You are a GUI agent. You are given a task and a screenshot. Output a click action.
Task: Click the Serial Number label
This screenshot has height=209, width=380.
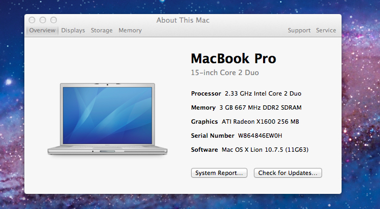(213, 136)
